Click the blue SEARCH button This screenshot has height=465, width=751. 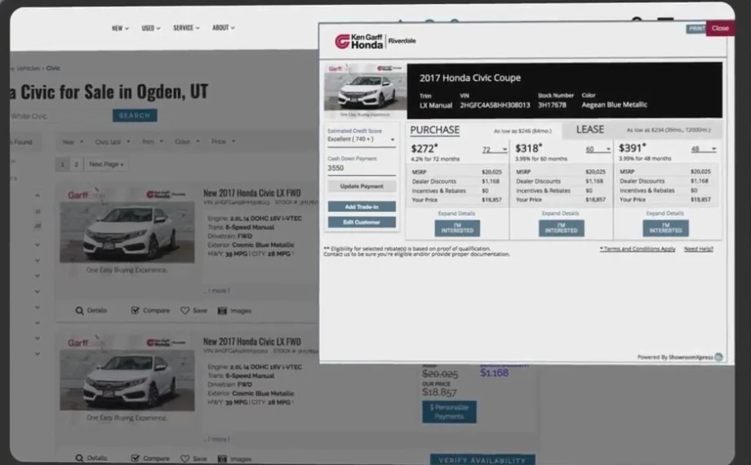pos(135,115)
